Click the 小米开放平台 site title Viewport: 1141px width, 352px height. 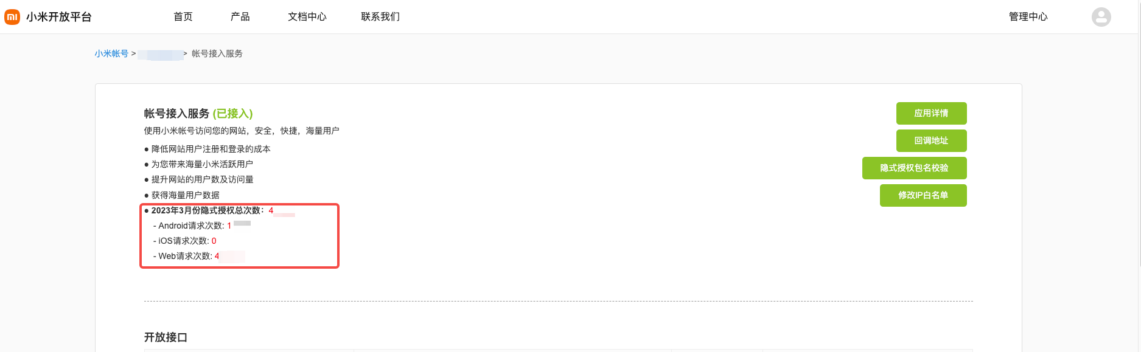(59, 17)
